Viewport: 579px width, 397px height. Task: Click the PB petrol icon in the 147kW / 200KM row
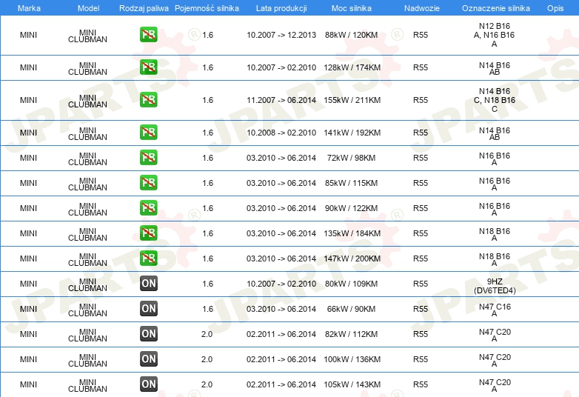coord(148,258)
